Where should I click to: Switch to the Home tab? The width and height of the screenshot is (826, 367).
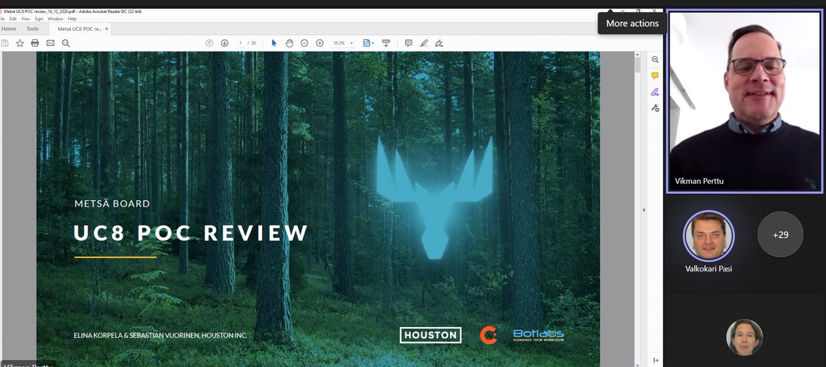pyautogui.click(x=9, y=29)
